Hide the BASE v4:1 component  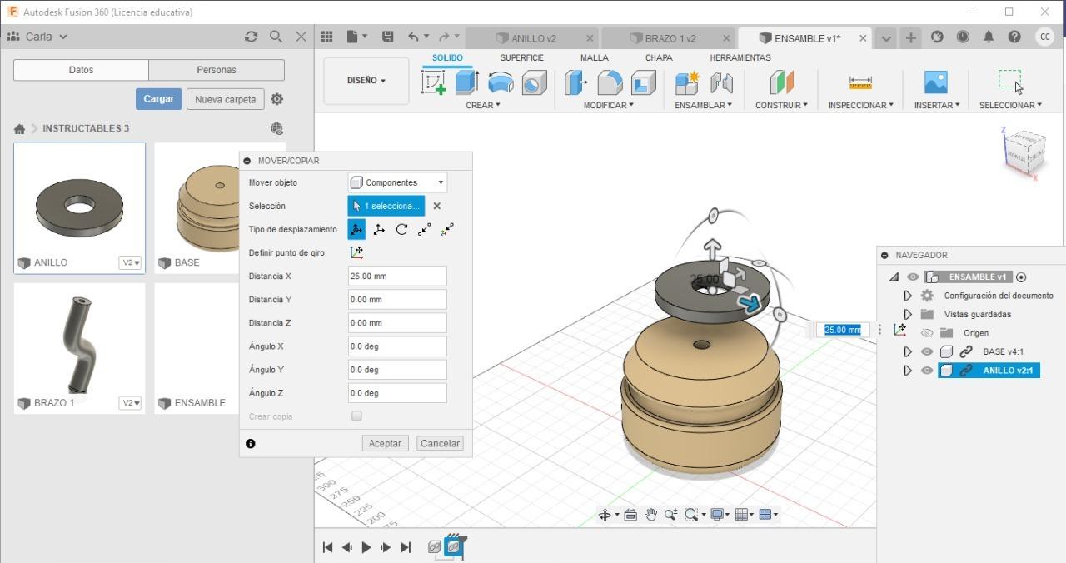(x=927, y=351)
